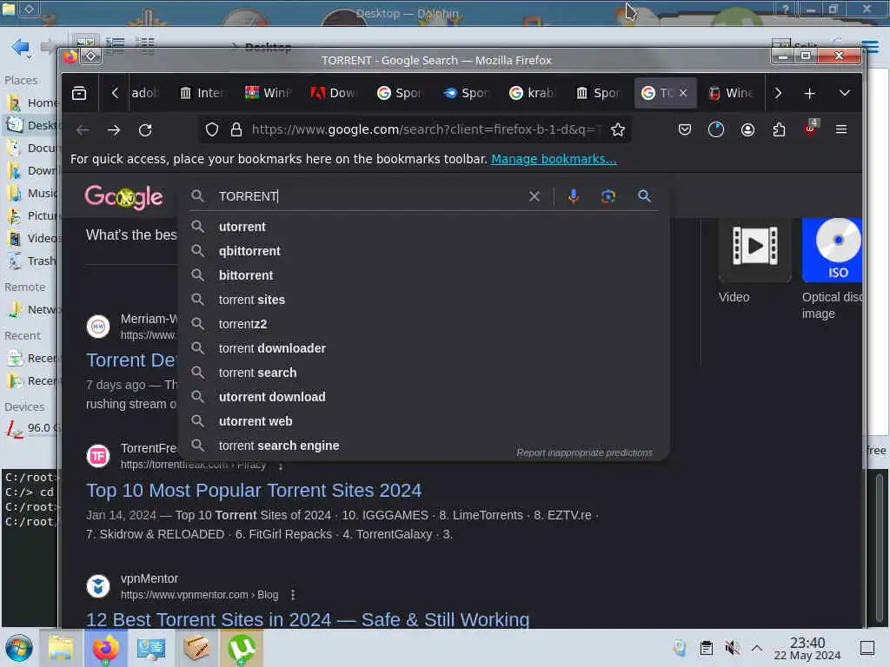890x667 pixels.
Task: Save page to Pocket
Action: (685, 130)
